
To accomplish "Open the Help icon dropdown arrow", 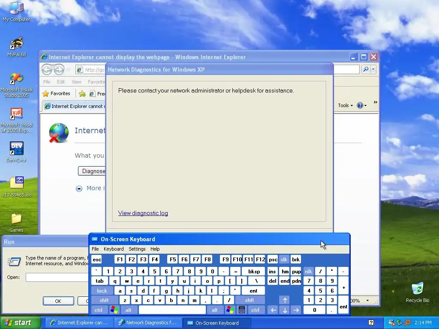I will click(365, 105).
